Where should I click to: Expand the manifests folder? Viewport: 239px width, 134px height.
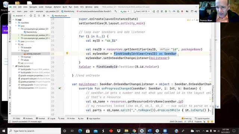click(x=16, y=23)
